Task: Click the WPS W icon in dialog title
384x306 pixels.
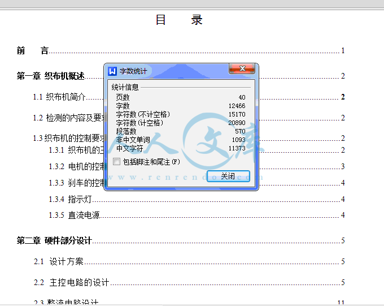Action: (x=112, y=71)
